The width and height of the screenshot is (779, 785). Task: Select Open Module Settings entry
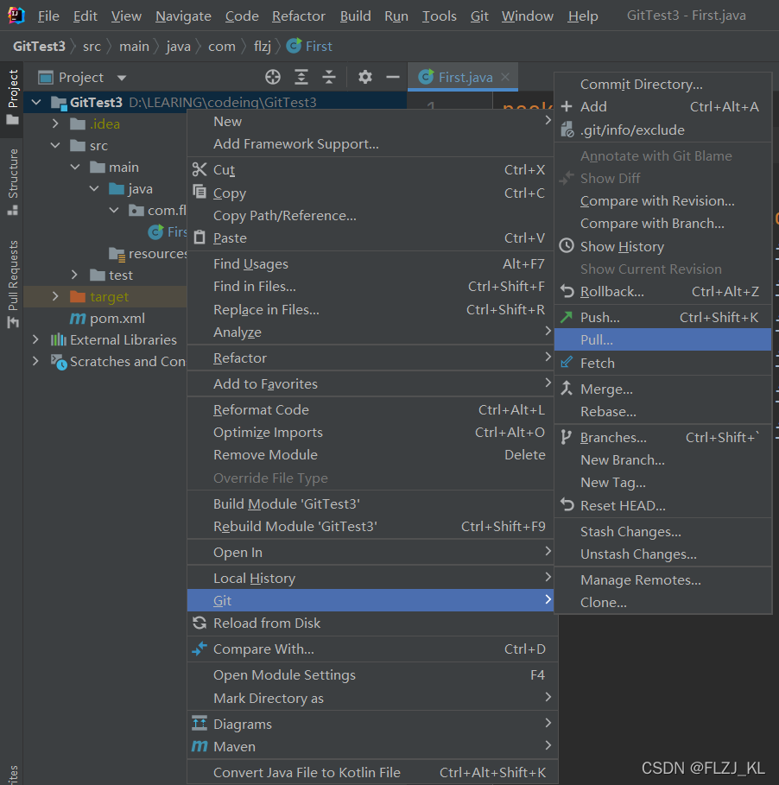pyautogui.click(x=370, y=674)
